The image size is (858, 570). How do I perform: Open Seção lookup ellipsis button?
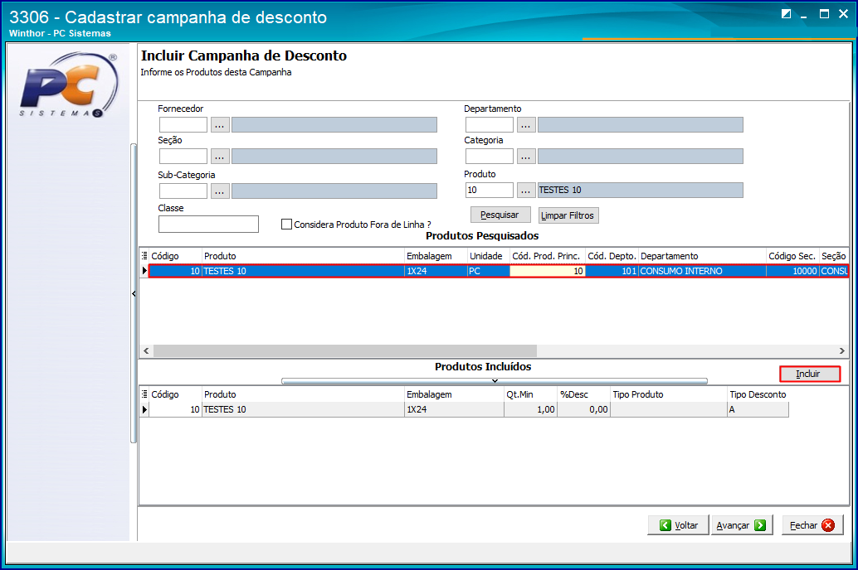(219, 157)
